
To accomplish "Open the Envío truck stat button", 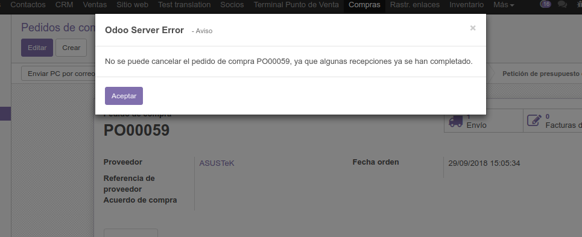I will point(484,121).
